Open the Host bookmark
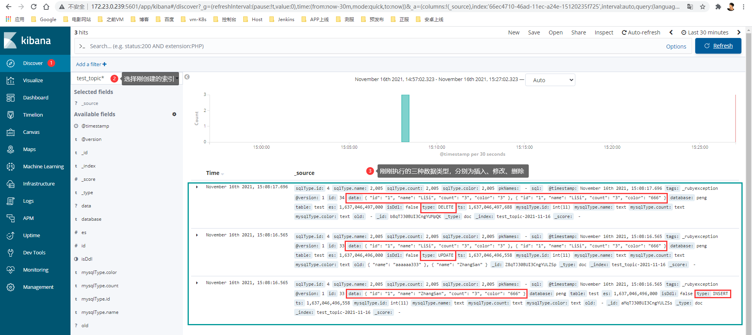 pos(253,19)
